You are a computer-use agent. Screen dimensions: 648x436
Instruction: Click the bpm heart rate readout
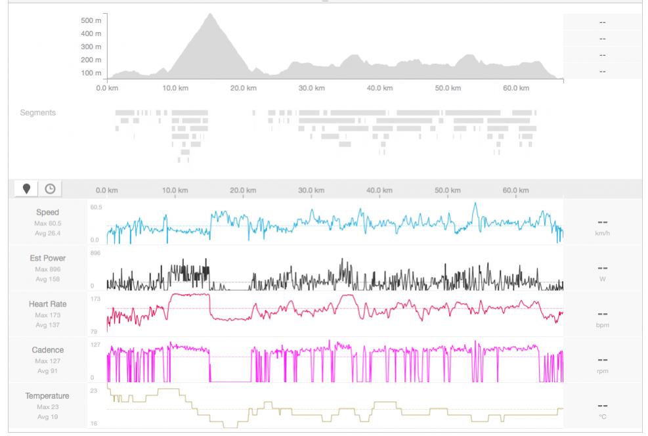(602, 318)
